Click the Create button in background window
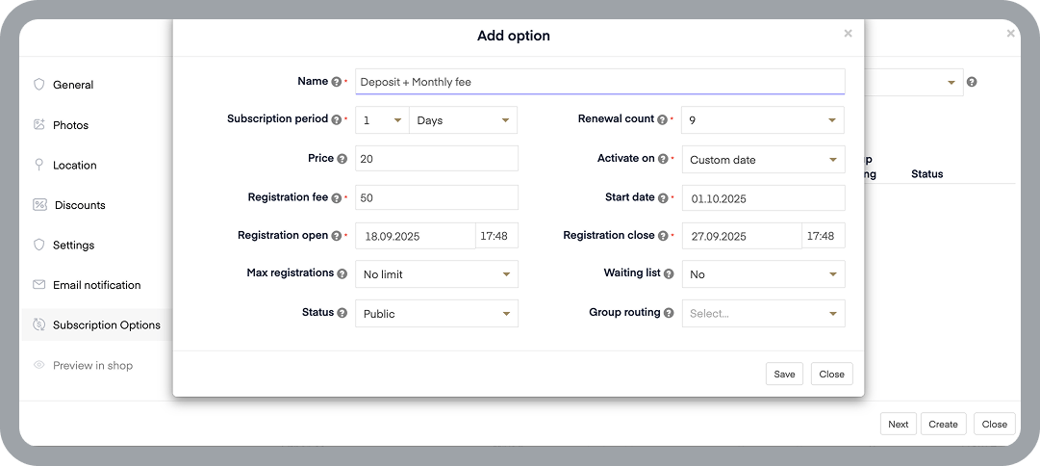Image resolution: width=1040 pixels, height=466 pixels. (943, 425)
